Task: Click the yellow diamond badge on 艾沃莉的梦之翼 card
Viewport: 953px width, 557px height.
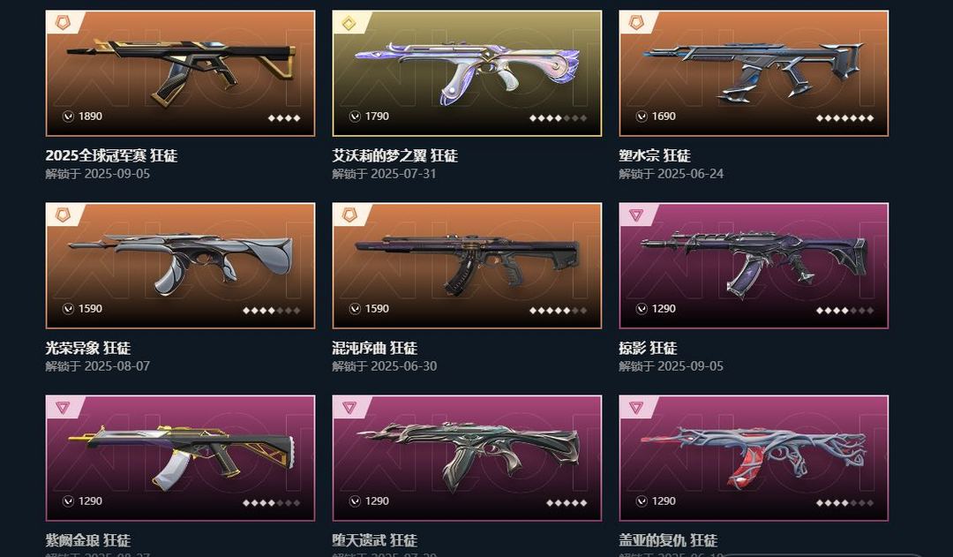Action: [349, 23]
